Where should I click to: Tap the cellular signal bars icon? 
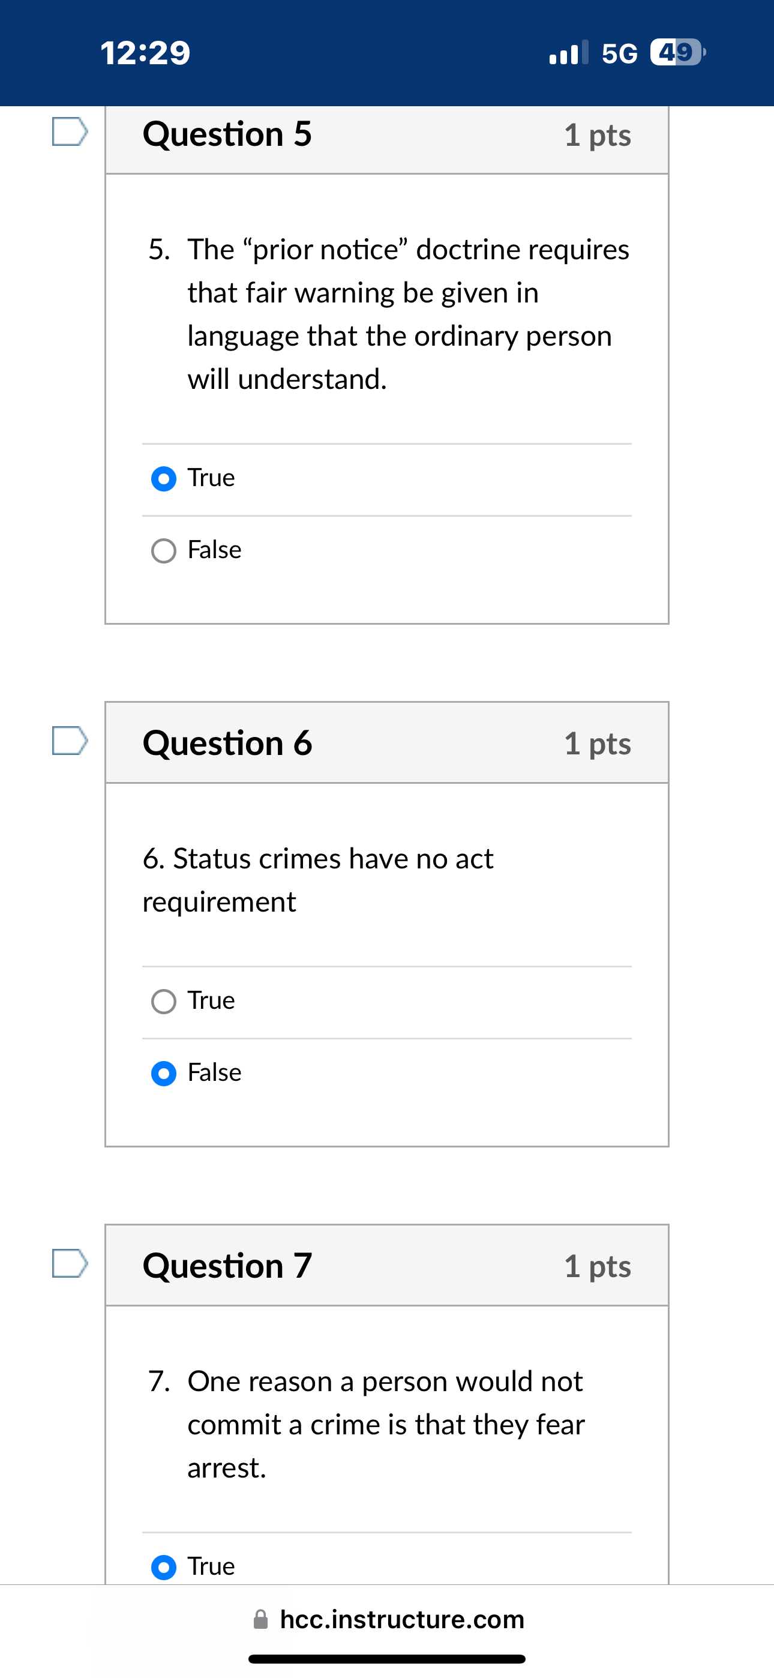point(568,53)
